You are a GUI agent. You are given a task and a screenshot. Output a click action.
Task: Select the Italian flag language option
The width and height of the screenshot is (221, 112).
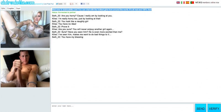pyautogui.click(x=183, y=2)
